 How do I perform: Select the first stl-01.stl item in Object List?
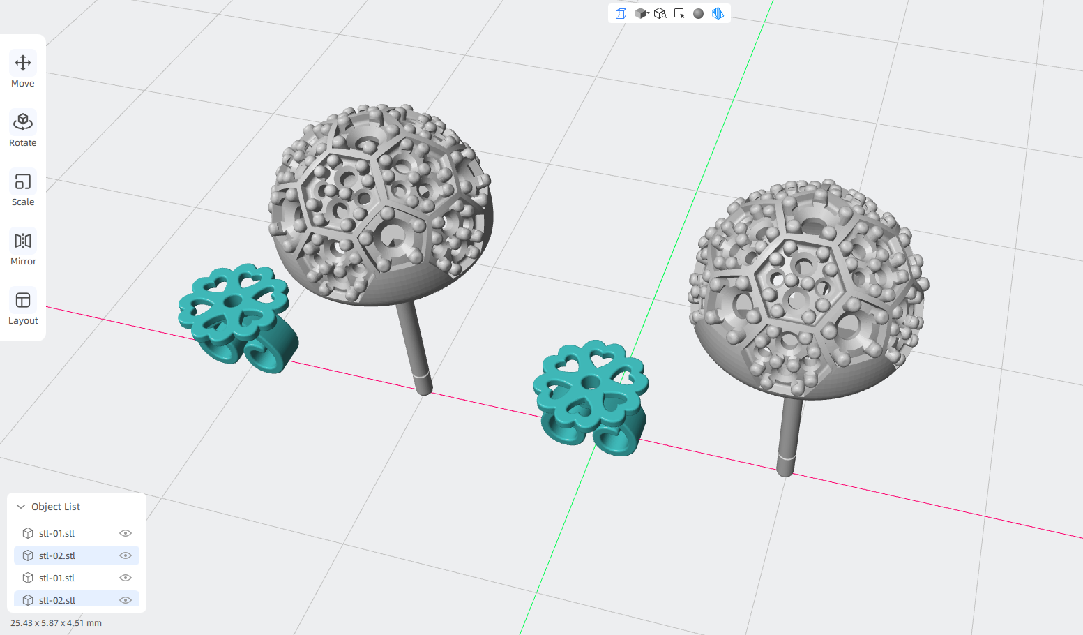[77, 533]
